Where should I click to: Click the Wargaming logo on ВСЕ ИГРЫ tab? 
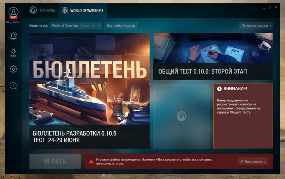(33, 10)
